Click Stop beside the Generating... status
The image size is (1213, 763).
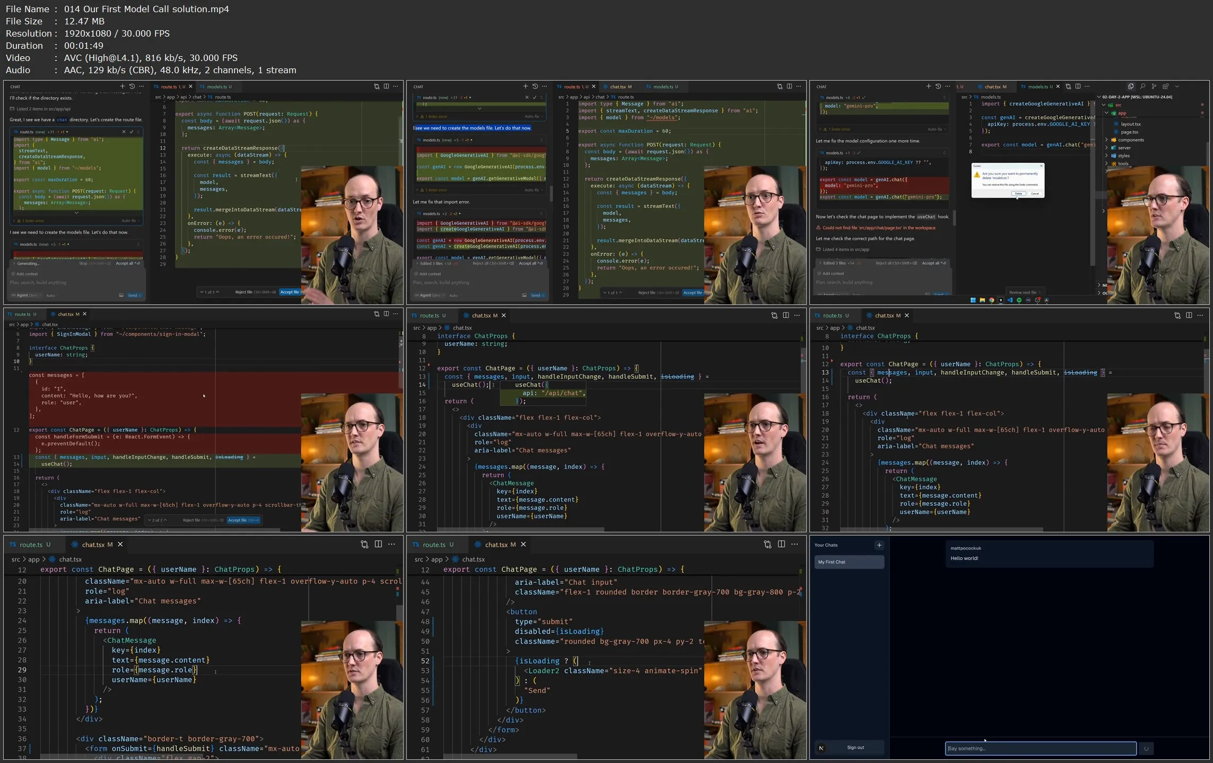pyautogui.click(x=95, y=264)
